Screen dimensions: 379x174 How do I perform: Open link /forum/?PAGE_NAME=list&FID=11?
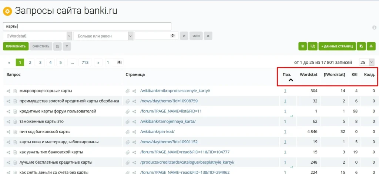tap(171, 111)
